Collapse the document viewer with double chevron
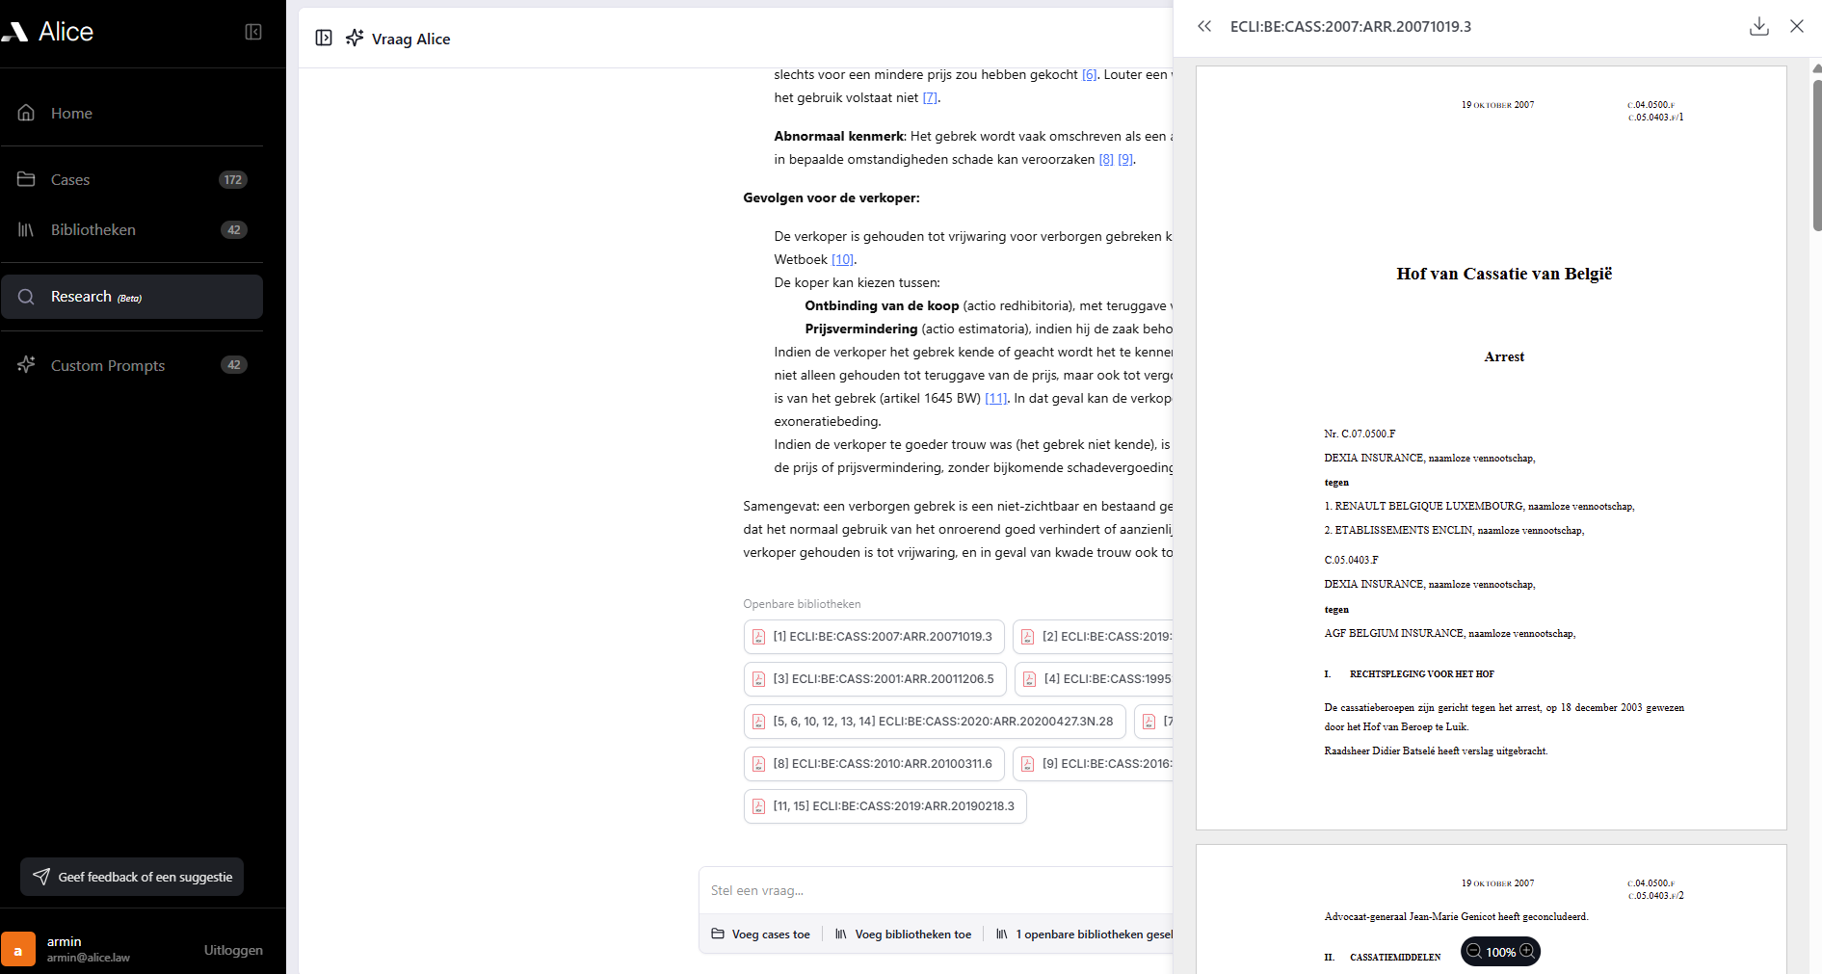Viewport: 1822px width, 974px height. [1204, 26]
